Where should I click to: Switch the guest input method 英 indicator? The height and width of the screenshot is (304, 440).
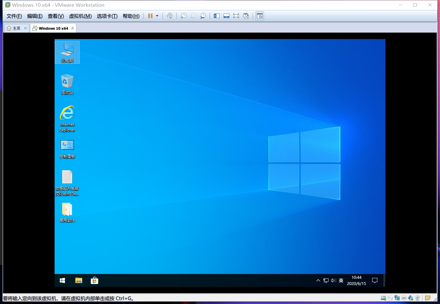(x=341, y=280)
